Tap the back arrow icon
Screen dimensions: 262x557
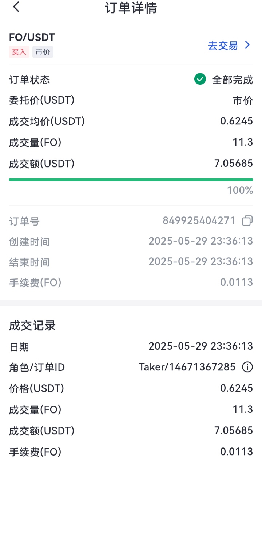pyautogui.click(x=16, y=7)
